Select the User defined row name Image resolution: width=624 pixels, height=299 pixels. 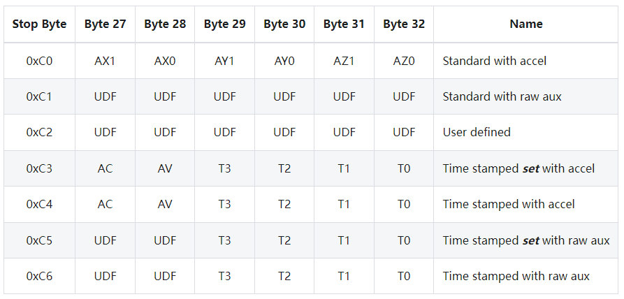(477, 132)
